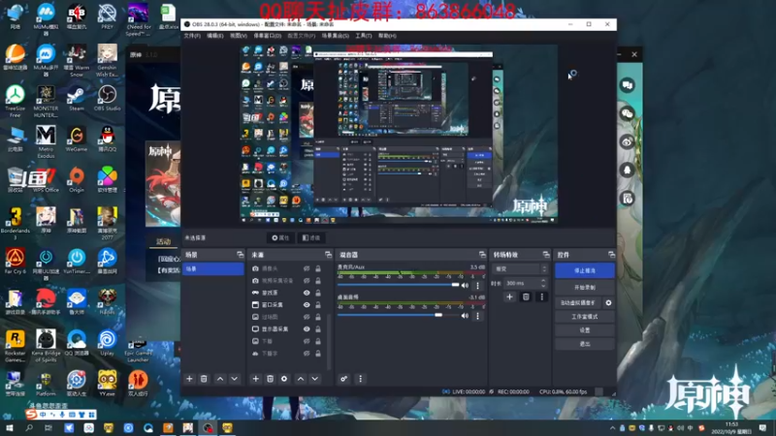Open WeGame desktop shortcut

click(x=77, y=139)
